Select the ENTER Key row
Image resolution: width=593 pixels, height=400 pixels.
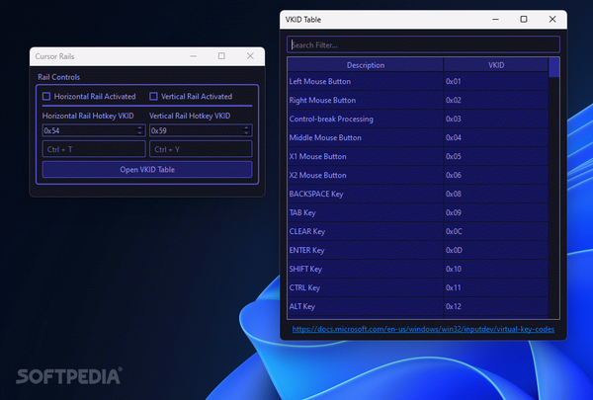coord(418,250)
